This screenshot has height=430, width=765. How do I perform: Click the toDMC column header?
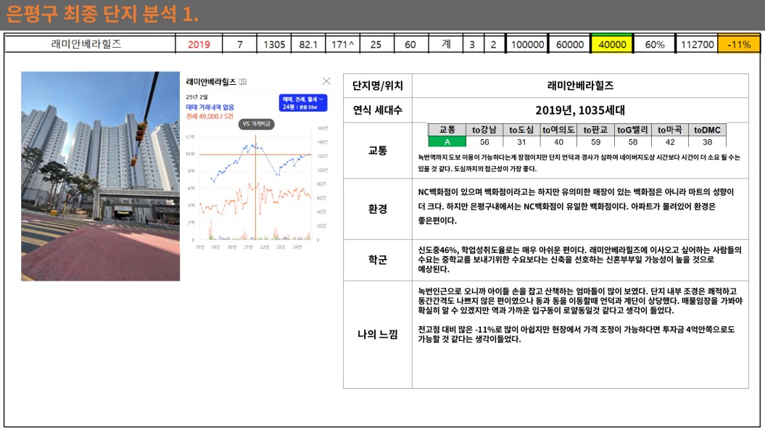pos(708,130)
